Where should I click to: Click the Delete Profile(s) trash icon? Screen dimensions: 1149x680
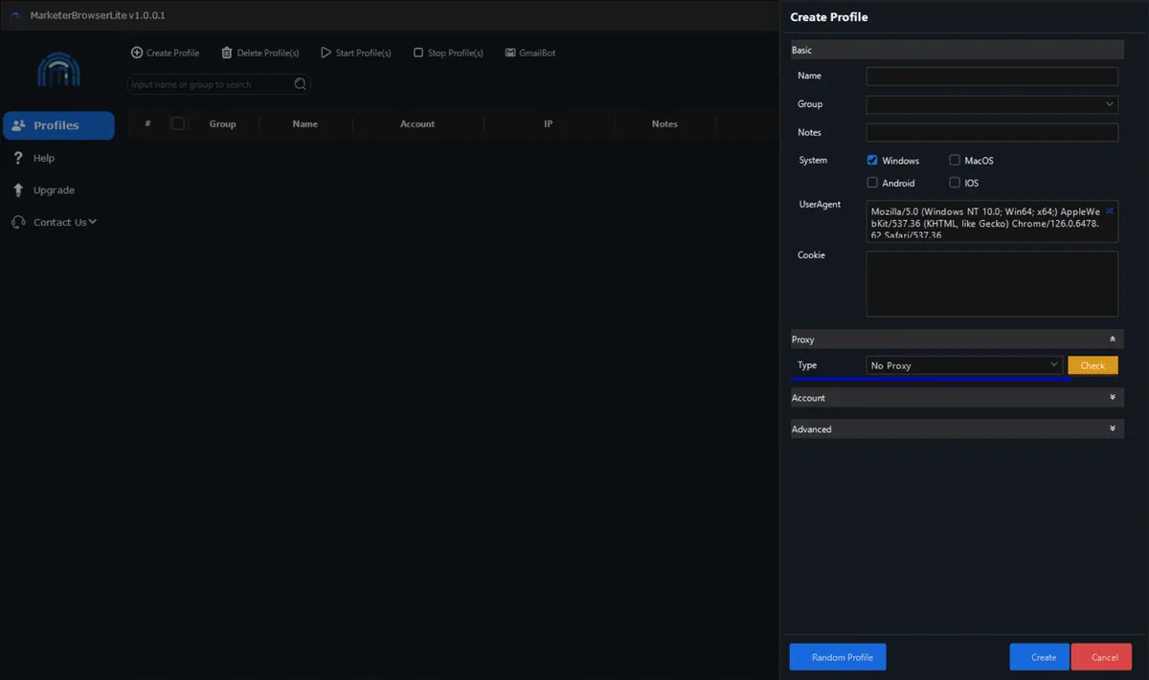click(x=227, y=53)
